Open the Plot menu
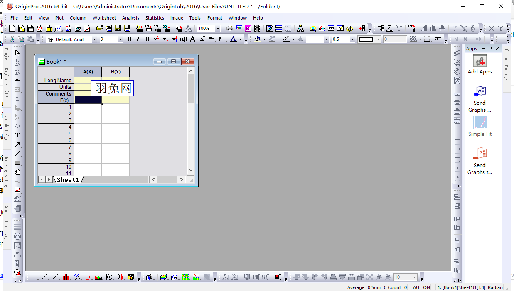 tap(59, 18)
